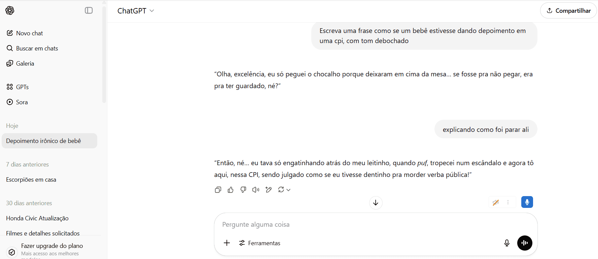The width and height of the screenshot is (598, 259).
Task: Click the dictation microphone in input box
Action: click(x=506, y=243)
